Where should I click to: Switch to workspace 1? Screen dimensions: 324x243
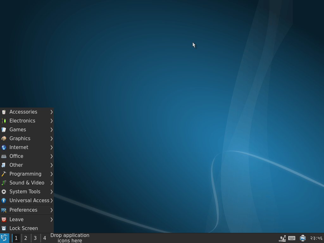pyautogui.click(x=16, y=238)
